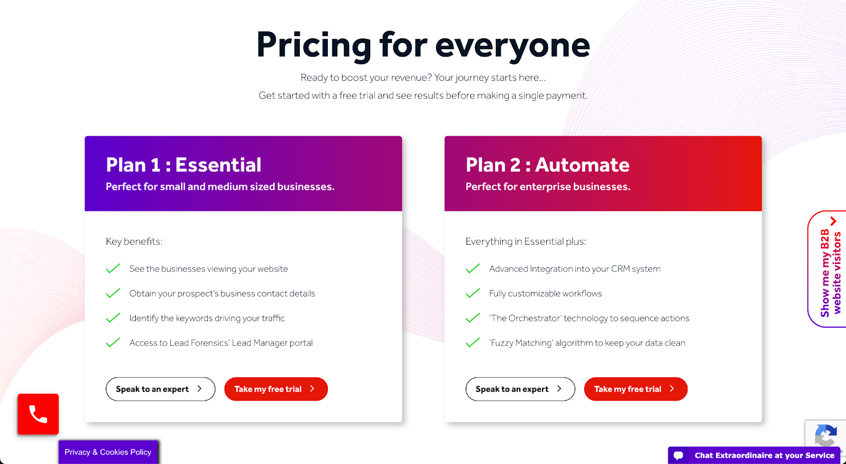
Task: Click "Speak to an expert" under Plan 1 Essential
Action: point(160,389)
